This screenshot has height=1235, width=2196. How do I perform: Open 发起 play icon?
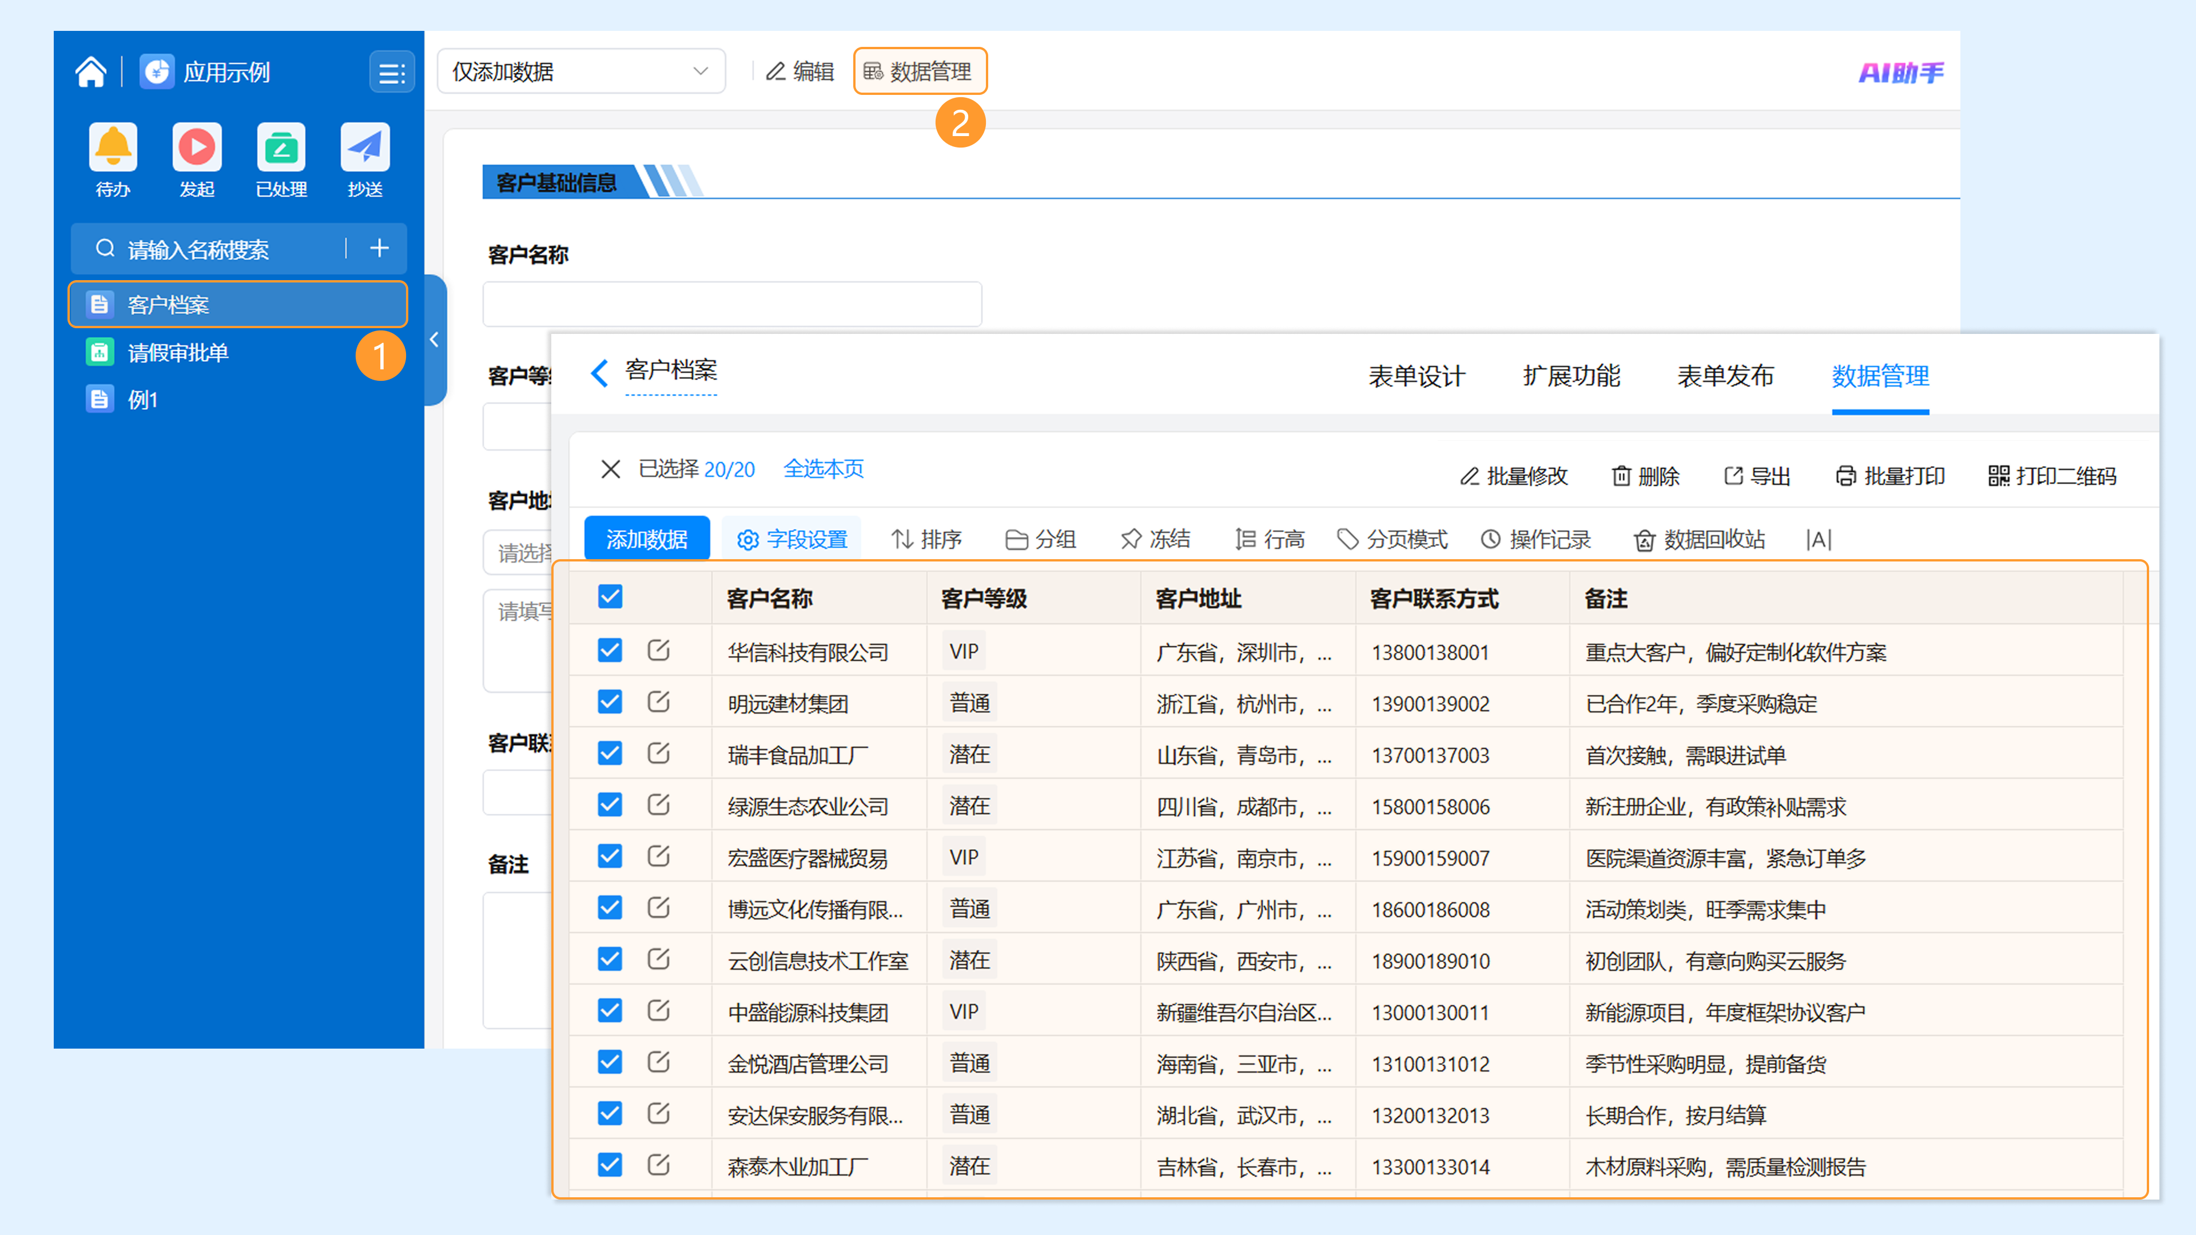point(197,148)
